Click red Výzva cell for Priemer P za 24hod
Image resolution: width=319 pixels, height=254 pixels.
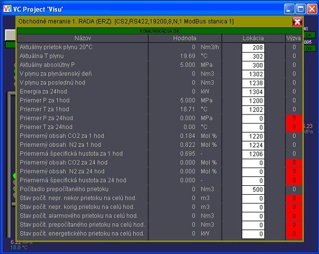(294, 118)
